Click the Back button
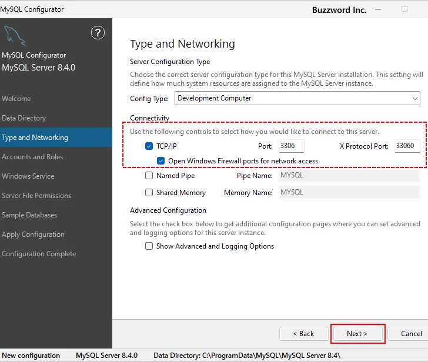The height and width of the screenshot is (362, 428). [304, 334]
